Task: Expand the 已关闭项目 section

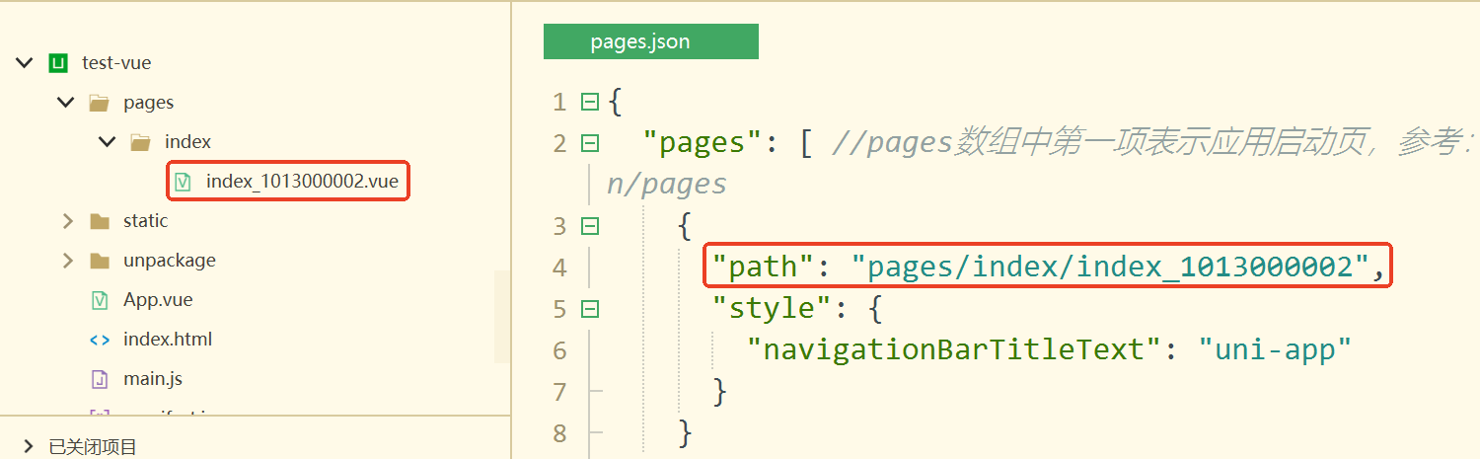Action: tap(27, 446)
